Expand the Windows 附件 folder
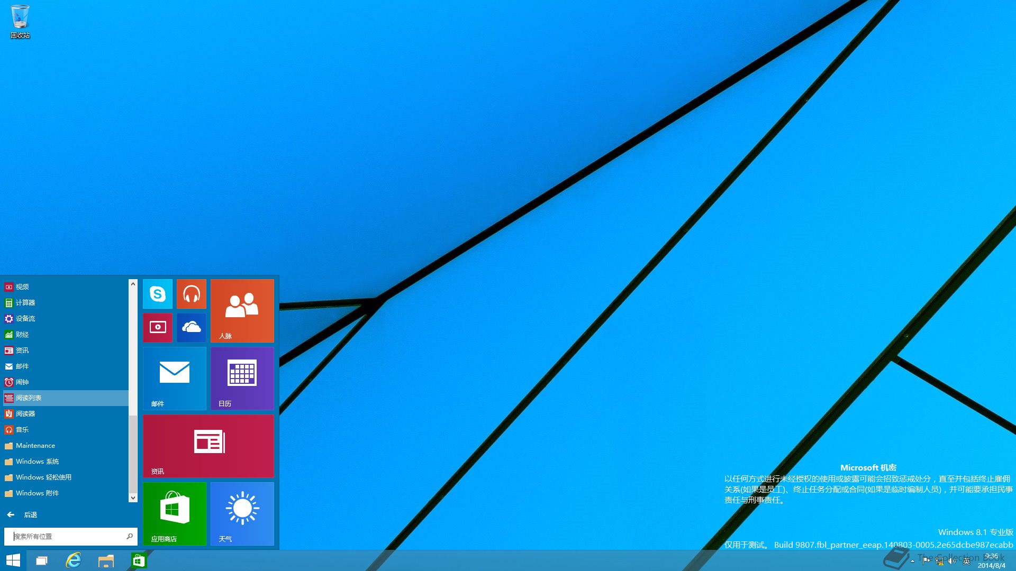 click(66, 493)
